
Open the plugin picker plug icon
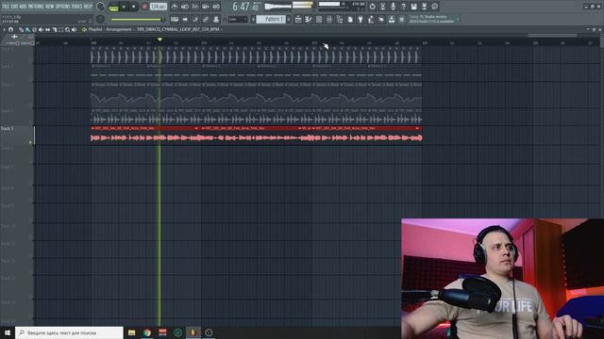(x=361, y=19)
